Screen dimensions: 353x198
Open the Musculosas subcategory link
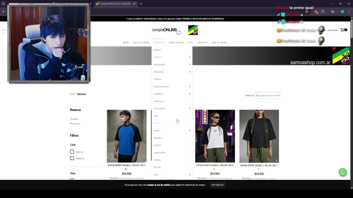(x=75, y=124)
